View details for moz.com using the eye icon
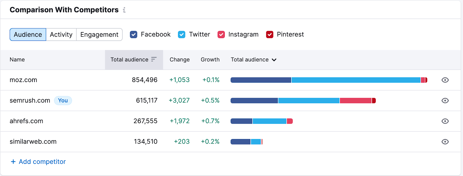This screenshot has width=463, height=176. click(445, 80)
